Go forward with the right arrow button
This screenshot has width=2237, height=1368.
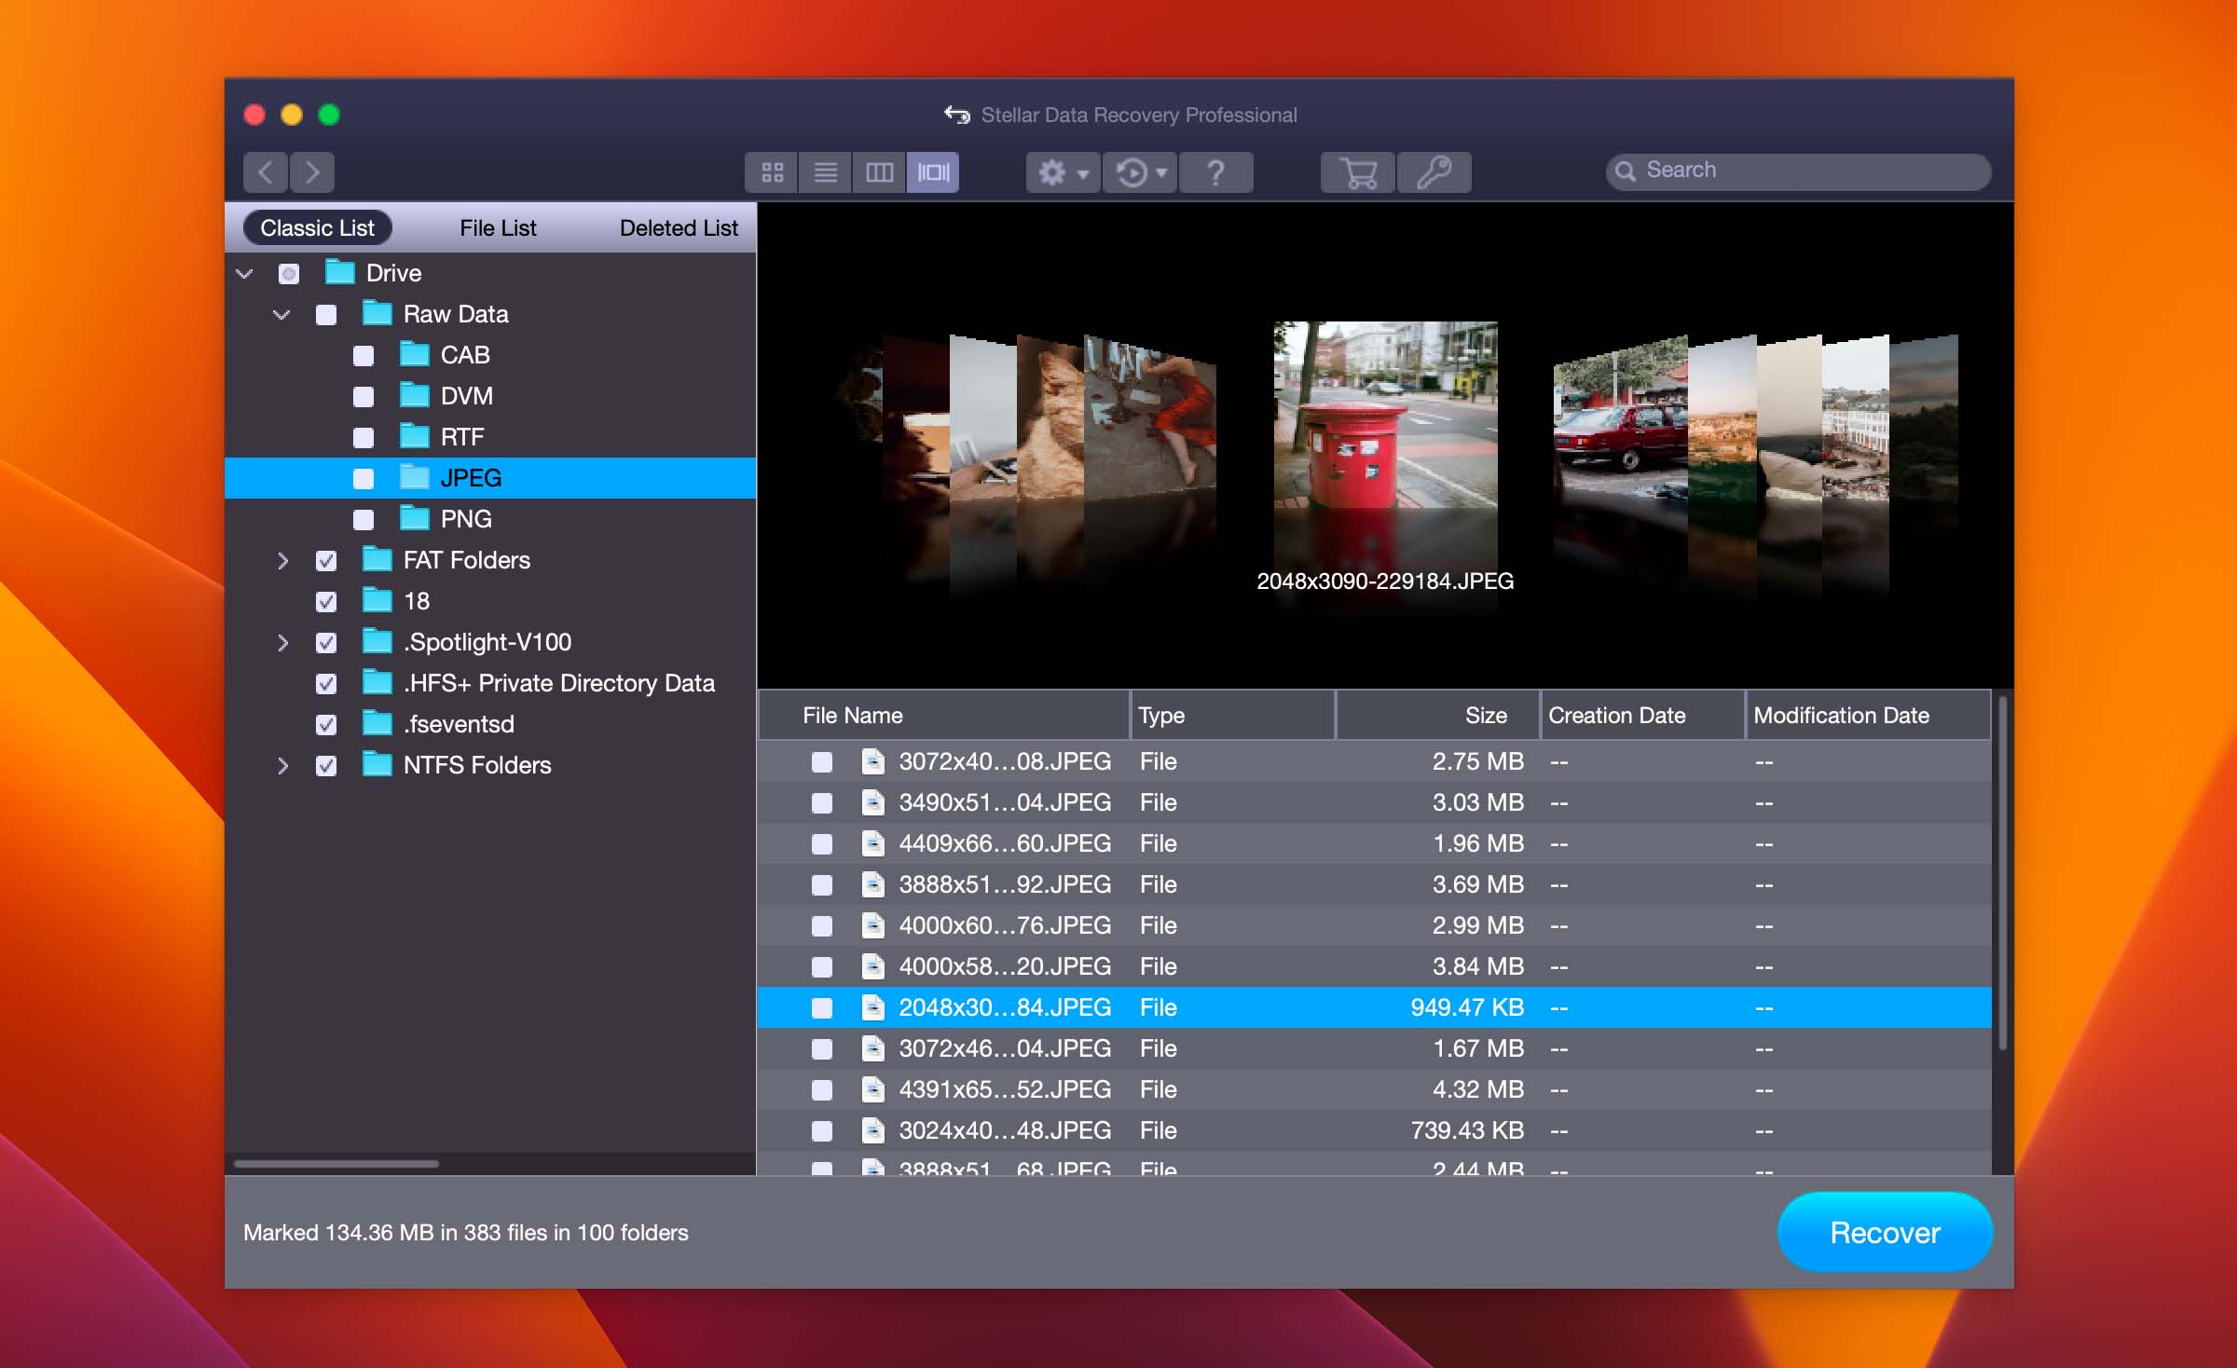click(x=312, y=172)
